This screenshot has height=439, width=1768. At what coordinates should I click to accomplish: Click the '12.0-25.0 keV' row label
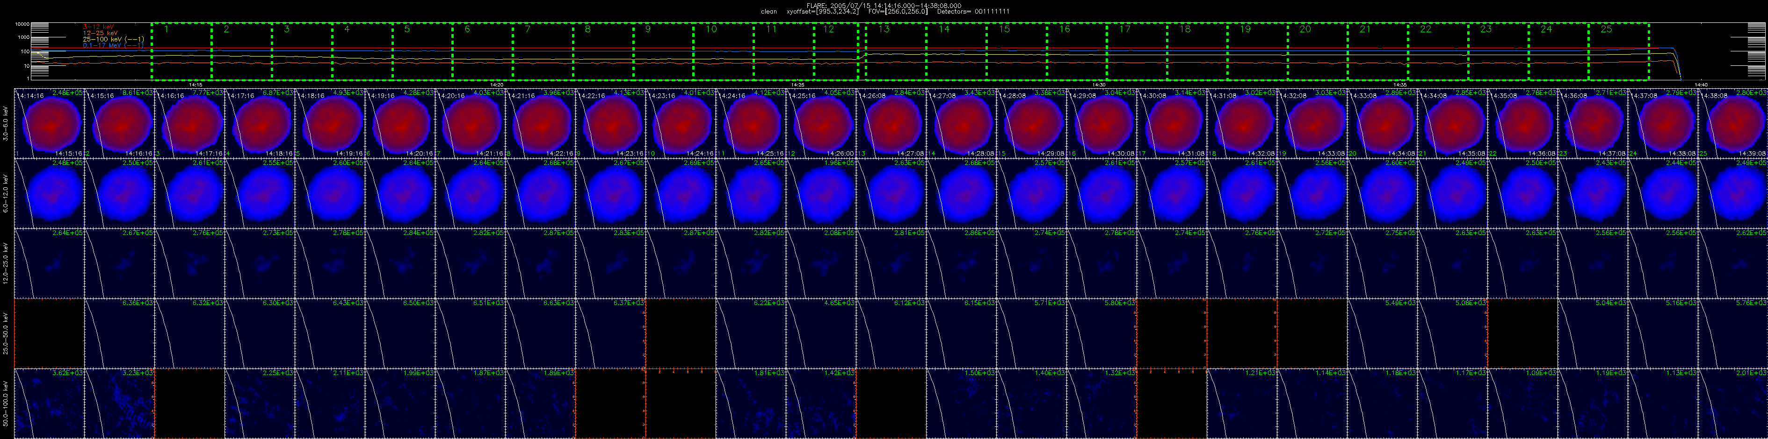point(6,263)
